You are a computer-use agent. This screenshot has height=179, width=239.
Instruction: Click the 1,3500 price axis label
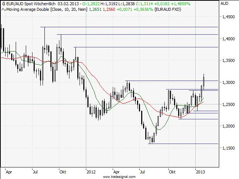pos(229,60)
